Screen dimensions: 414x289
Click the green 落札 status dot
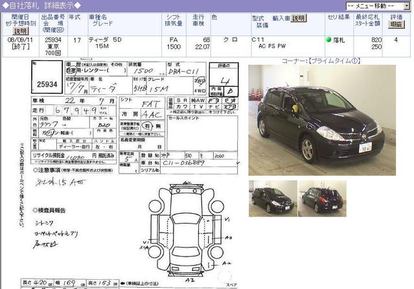point(328,40)
